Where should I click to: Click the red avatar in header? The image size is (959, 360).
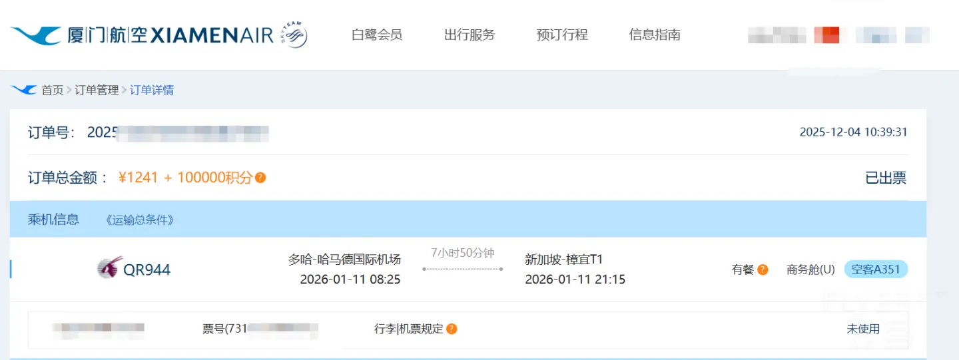coord(826,35)
